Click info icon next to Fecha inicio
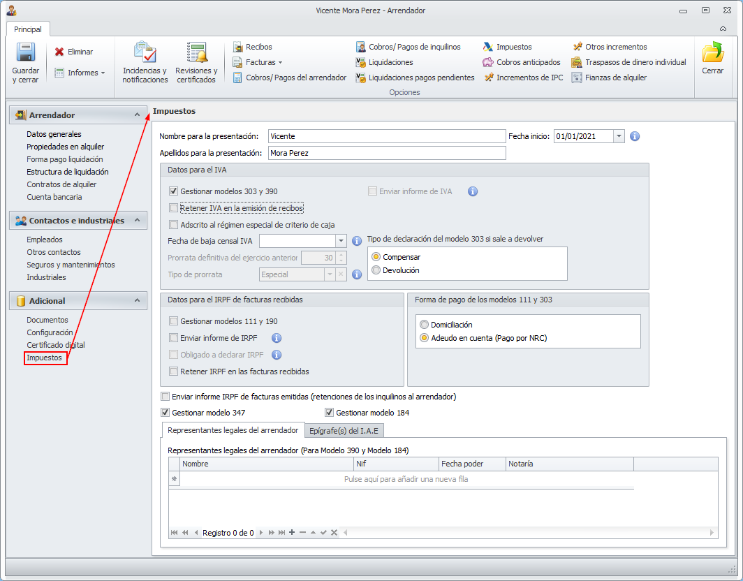This screenshot has height=581, width=743. (635, 136)
